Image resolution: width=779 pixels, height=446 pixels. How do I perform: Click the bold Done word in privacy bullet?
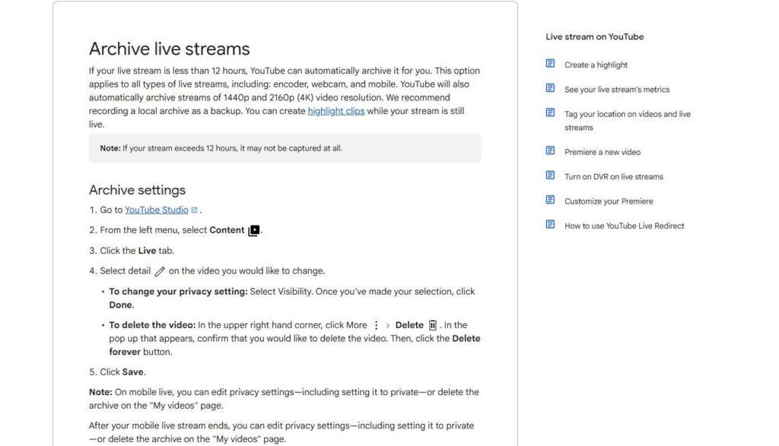tap(120, 305)
